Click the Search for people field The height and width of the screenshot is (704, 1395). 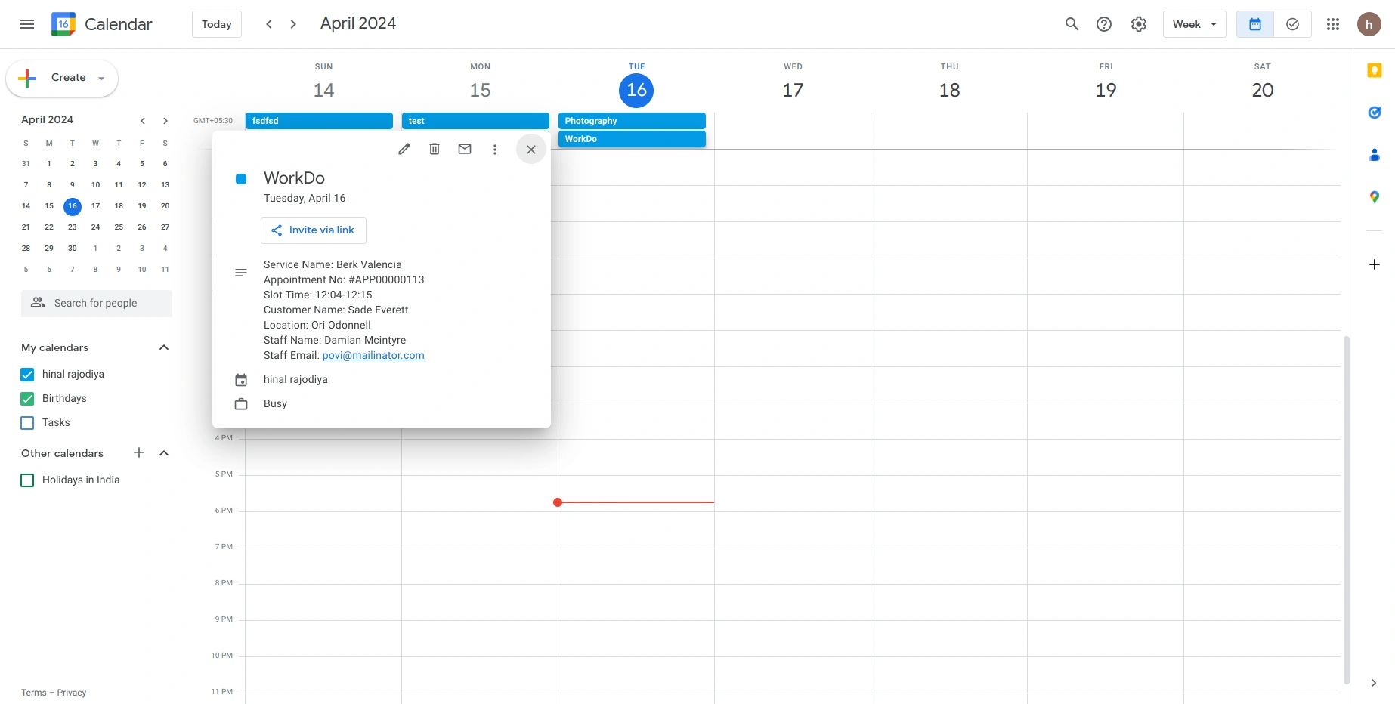coord(96,303)
